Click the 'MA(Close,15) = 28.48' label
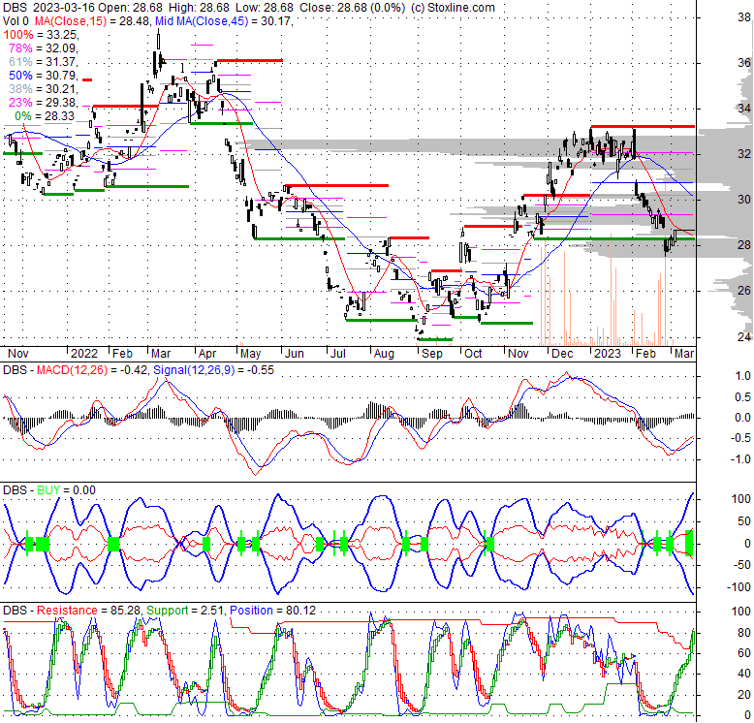 pyautogui.click(x=92, y=21)
